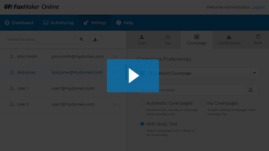The height and width of the screenshot is (151, 269).
Task: Click the Bob Jones person icon
Action: coord(11,72)
